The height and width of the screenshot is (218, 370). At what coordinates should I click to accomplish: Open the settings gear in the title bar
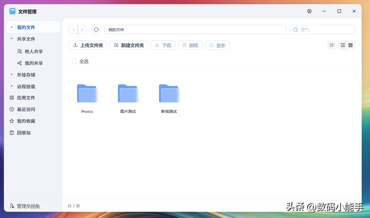tap(309, 11)
